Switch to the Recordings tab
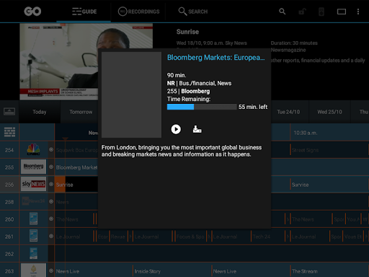369x277 pixels. (x=138, y=12)
